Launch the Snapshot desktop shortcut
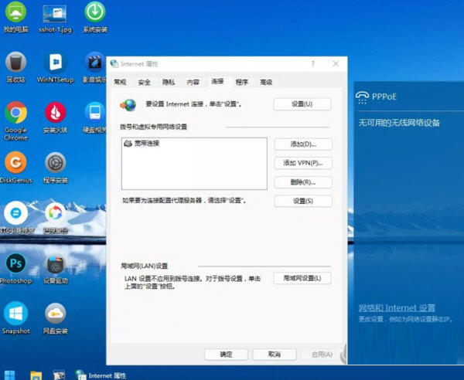 point(15,314)
